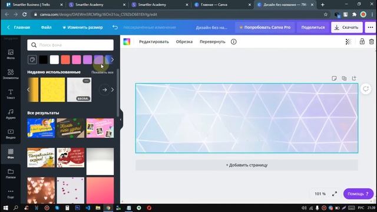Click the transparency checkerboard icon
Viewport: 377px width, 212px height.
tap(348, 42)
